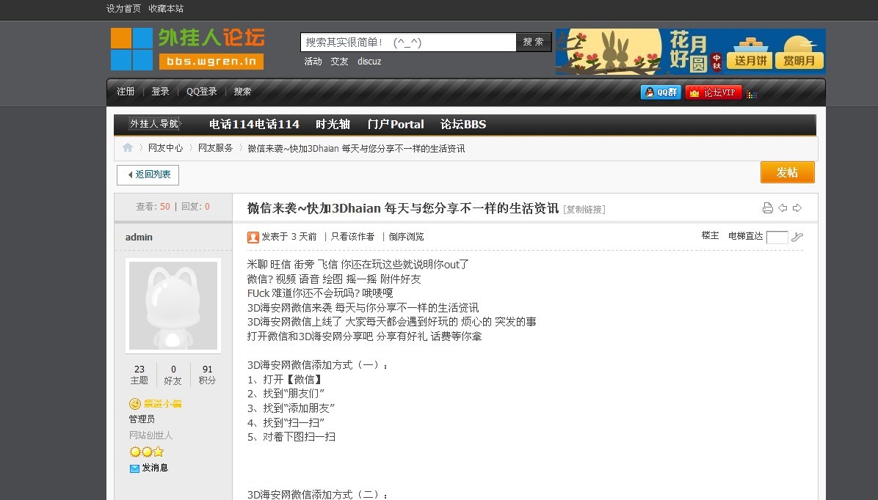
Task: Click the smiley 频道小编 badge
Action: click(x=156, y=403)
